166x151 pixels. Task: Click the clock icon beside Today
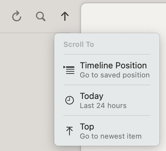coord(70,100)
